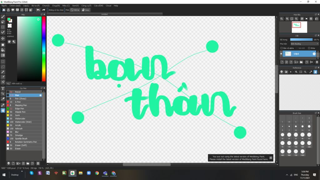Select the Eraser (Soft) brush
The height and width of the screenshot is (180, 320).
pos(24,145)
